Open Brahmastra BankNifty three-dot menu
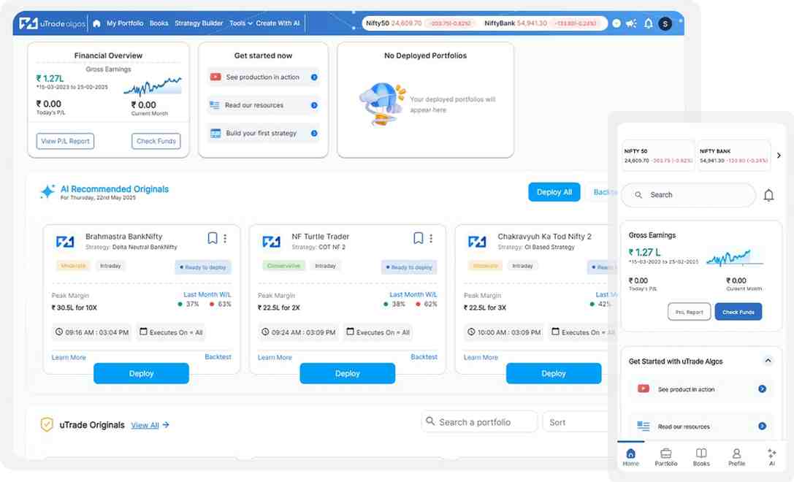This screenshot has width=794, height=482. [225, 238]
